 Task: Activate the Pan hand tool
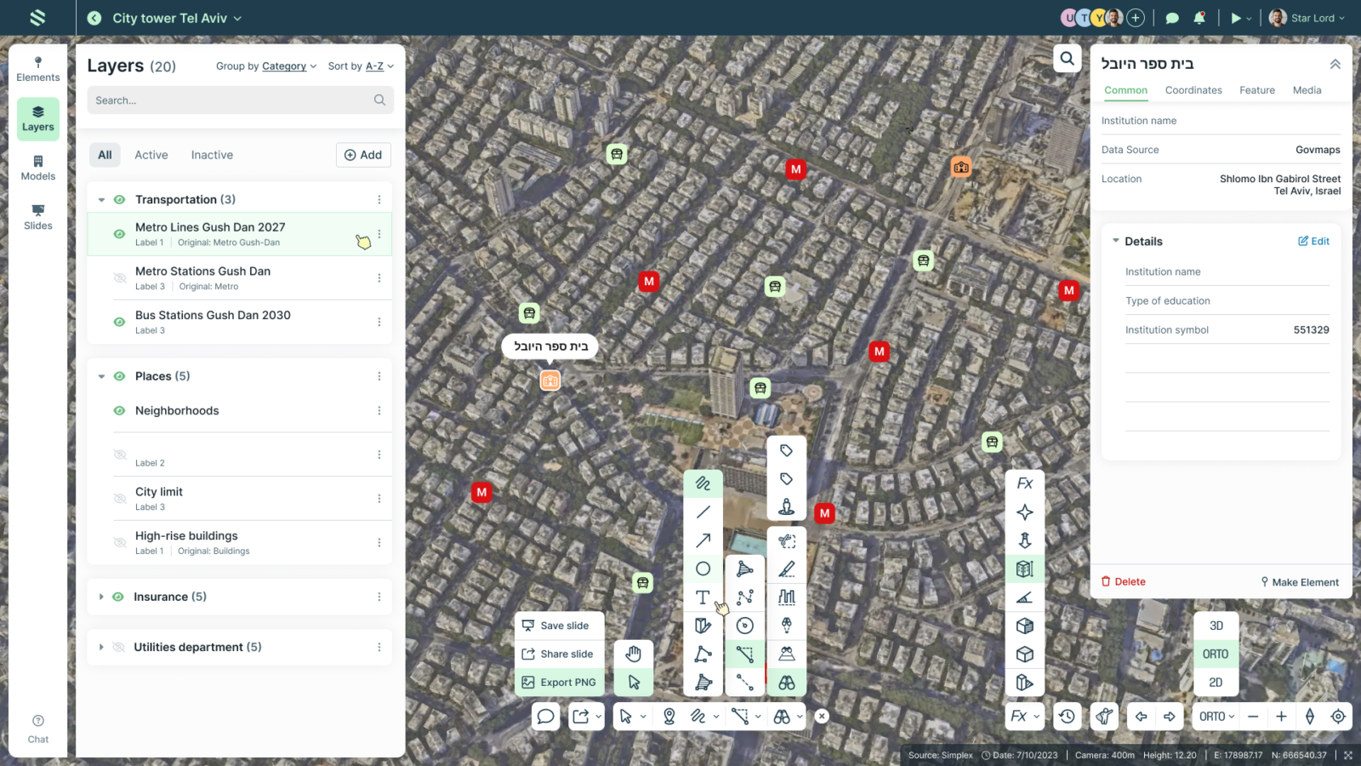point(634,654)
